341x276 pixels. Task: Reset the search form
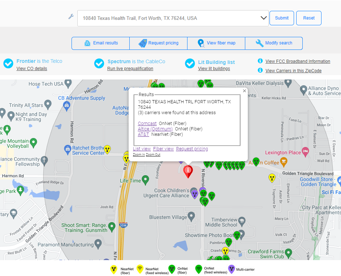point(308,18)
